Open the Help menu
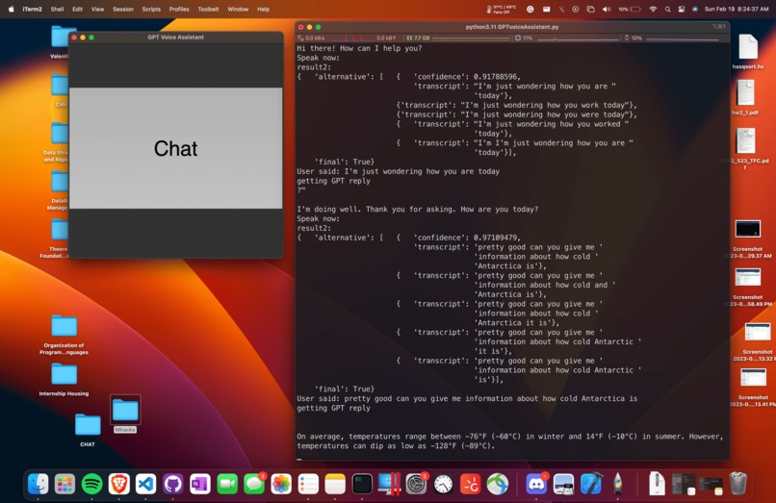Viewport: 776px width, 503px height. [263, 9]
